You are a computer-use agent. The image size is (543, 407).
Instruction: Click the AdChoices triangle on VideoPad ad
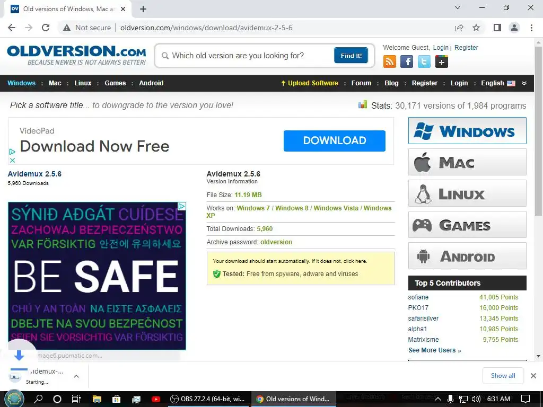click(x=12, y=152)
